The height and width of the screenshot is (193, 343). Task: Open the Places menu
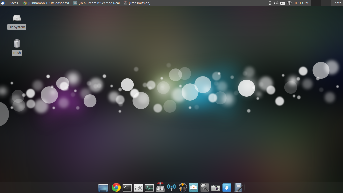coord(13,3)
